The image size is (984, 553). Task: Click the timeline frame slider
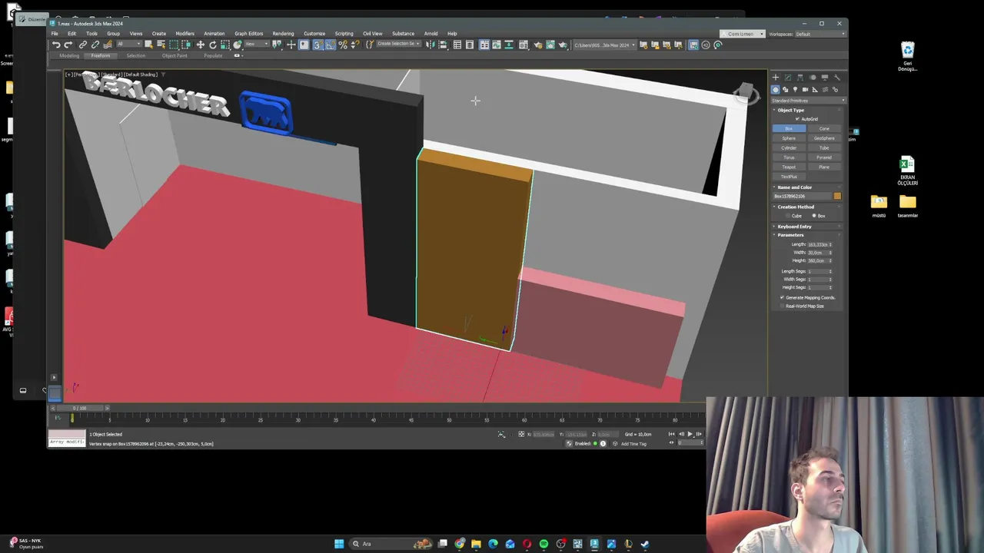click(x=79, y=408)
